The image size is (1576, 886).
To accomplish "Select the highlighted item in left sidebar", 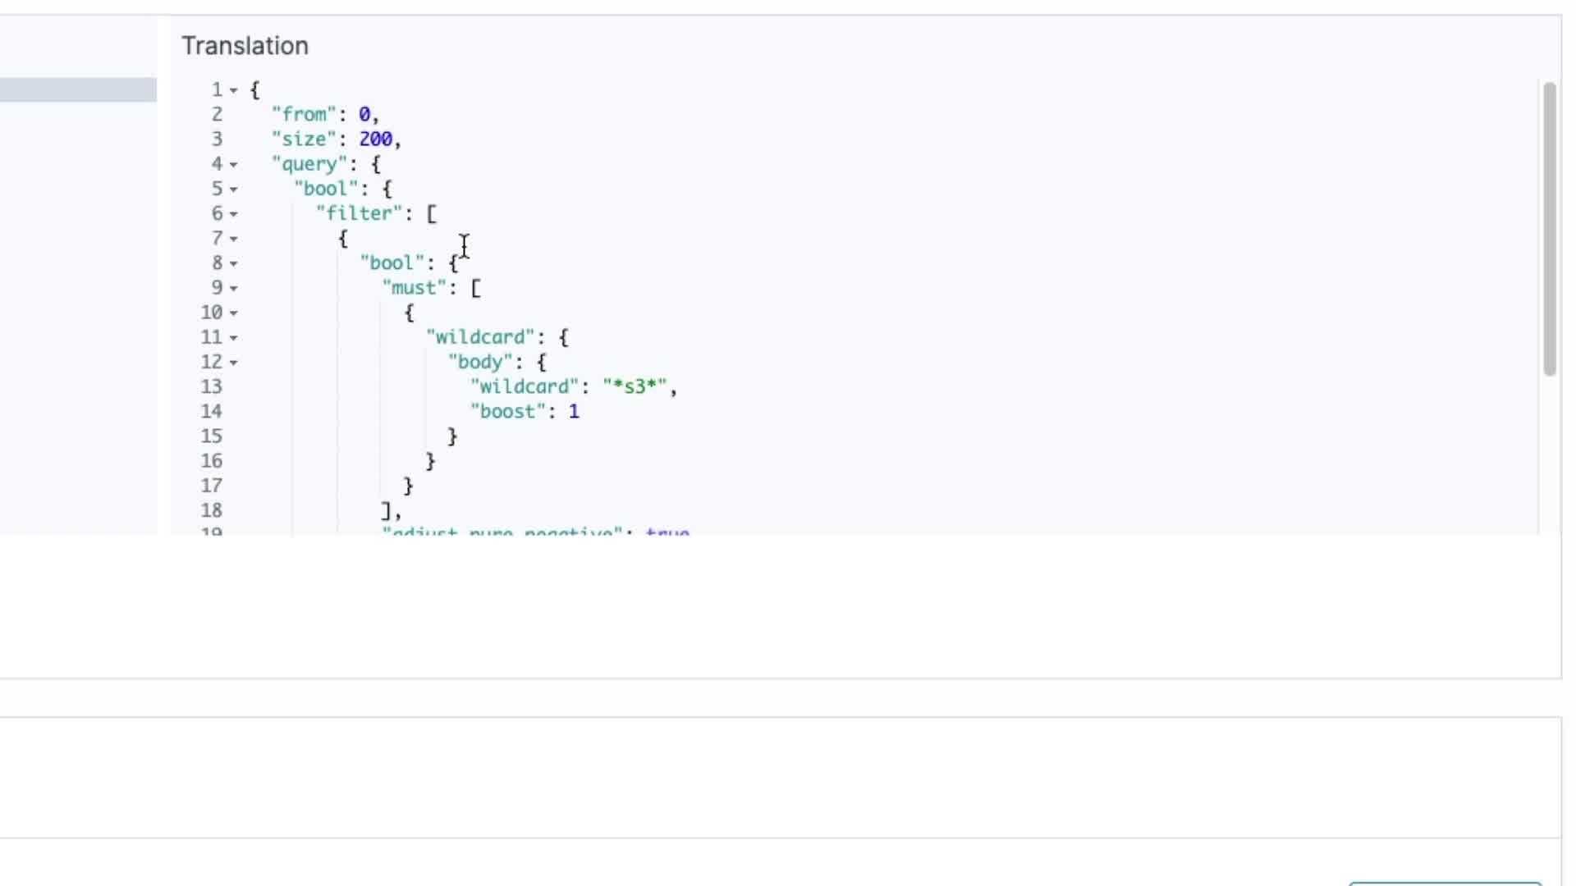I will [78, 89].
